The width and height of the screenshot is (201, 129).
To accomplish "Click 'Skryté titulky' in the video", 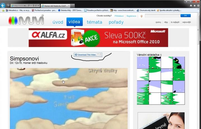I will (x=103, y=71).
